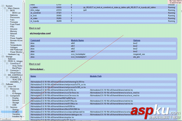Select the USB tree item
The image size is (182, 121).
point(14,105)
